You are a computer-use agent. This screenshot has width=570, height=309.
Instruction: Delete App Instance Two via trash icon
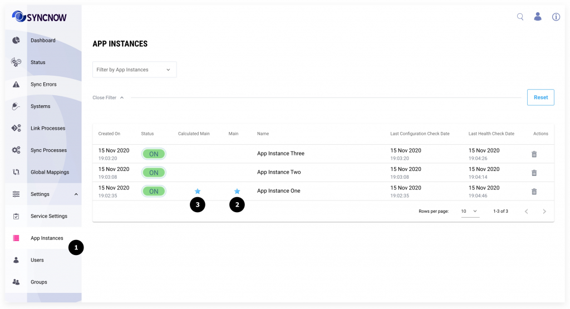(x=534, y=173)
